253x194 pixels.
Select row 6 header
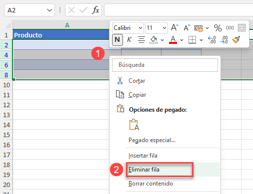[6, 65]
